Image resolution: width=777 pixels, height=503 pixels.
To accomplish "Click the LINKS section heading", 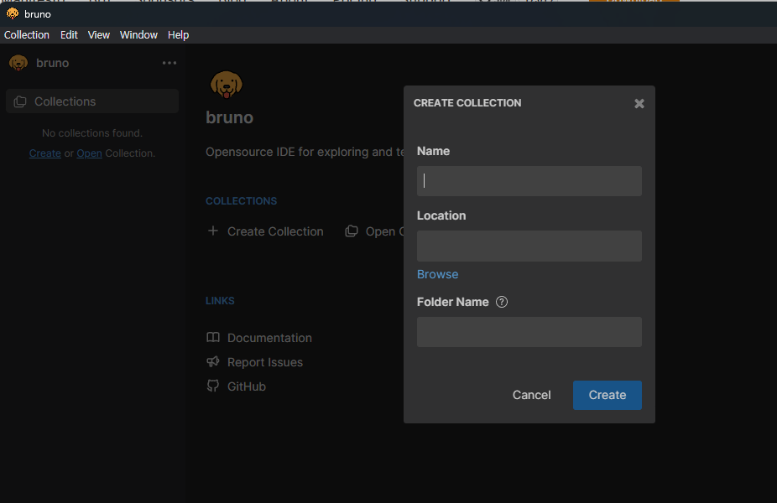I will (220, 300).
